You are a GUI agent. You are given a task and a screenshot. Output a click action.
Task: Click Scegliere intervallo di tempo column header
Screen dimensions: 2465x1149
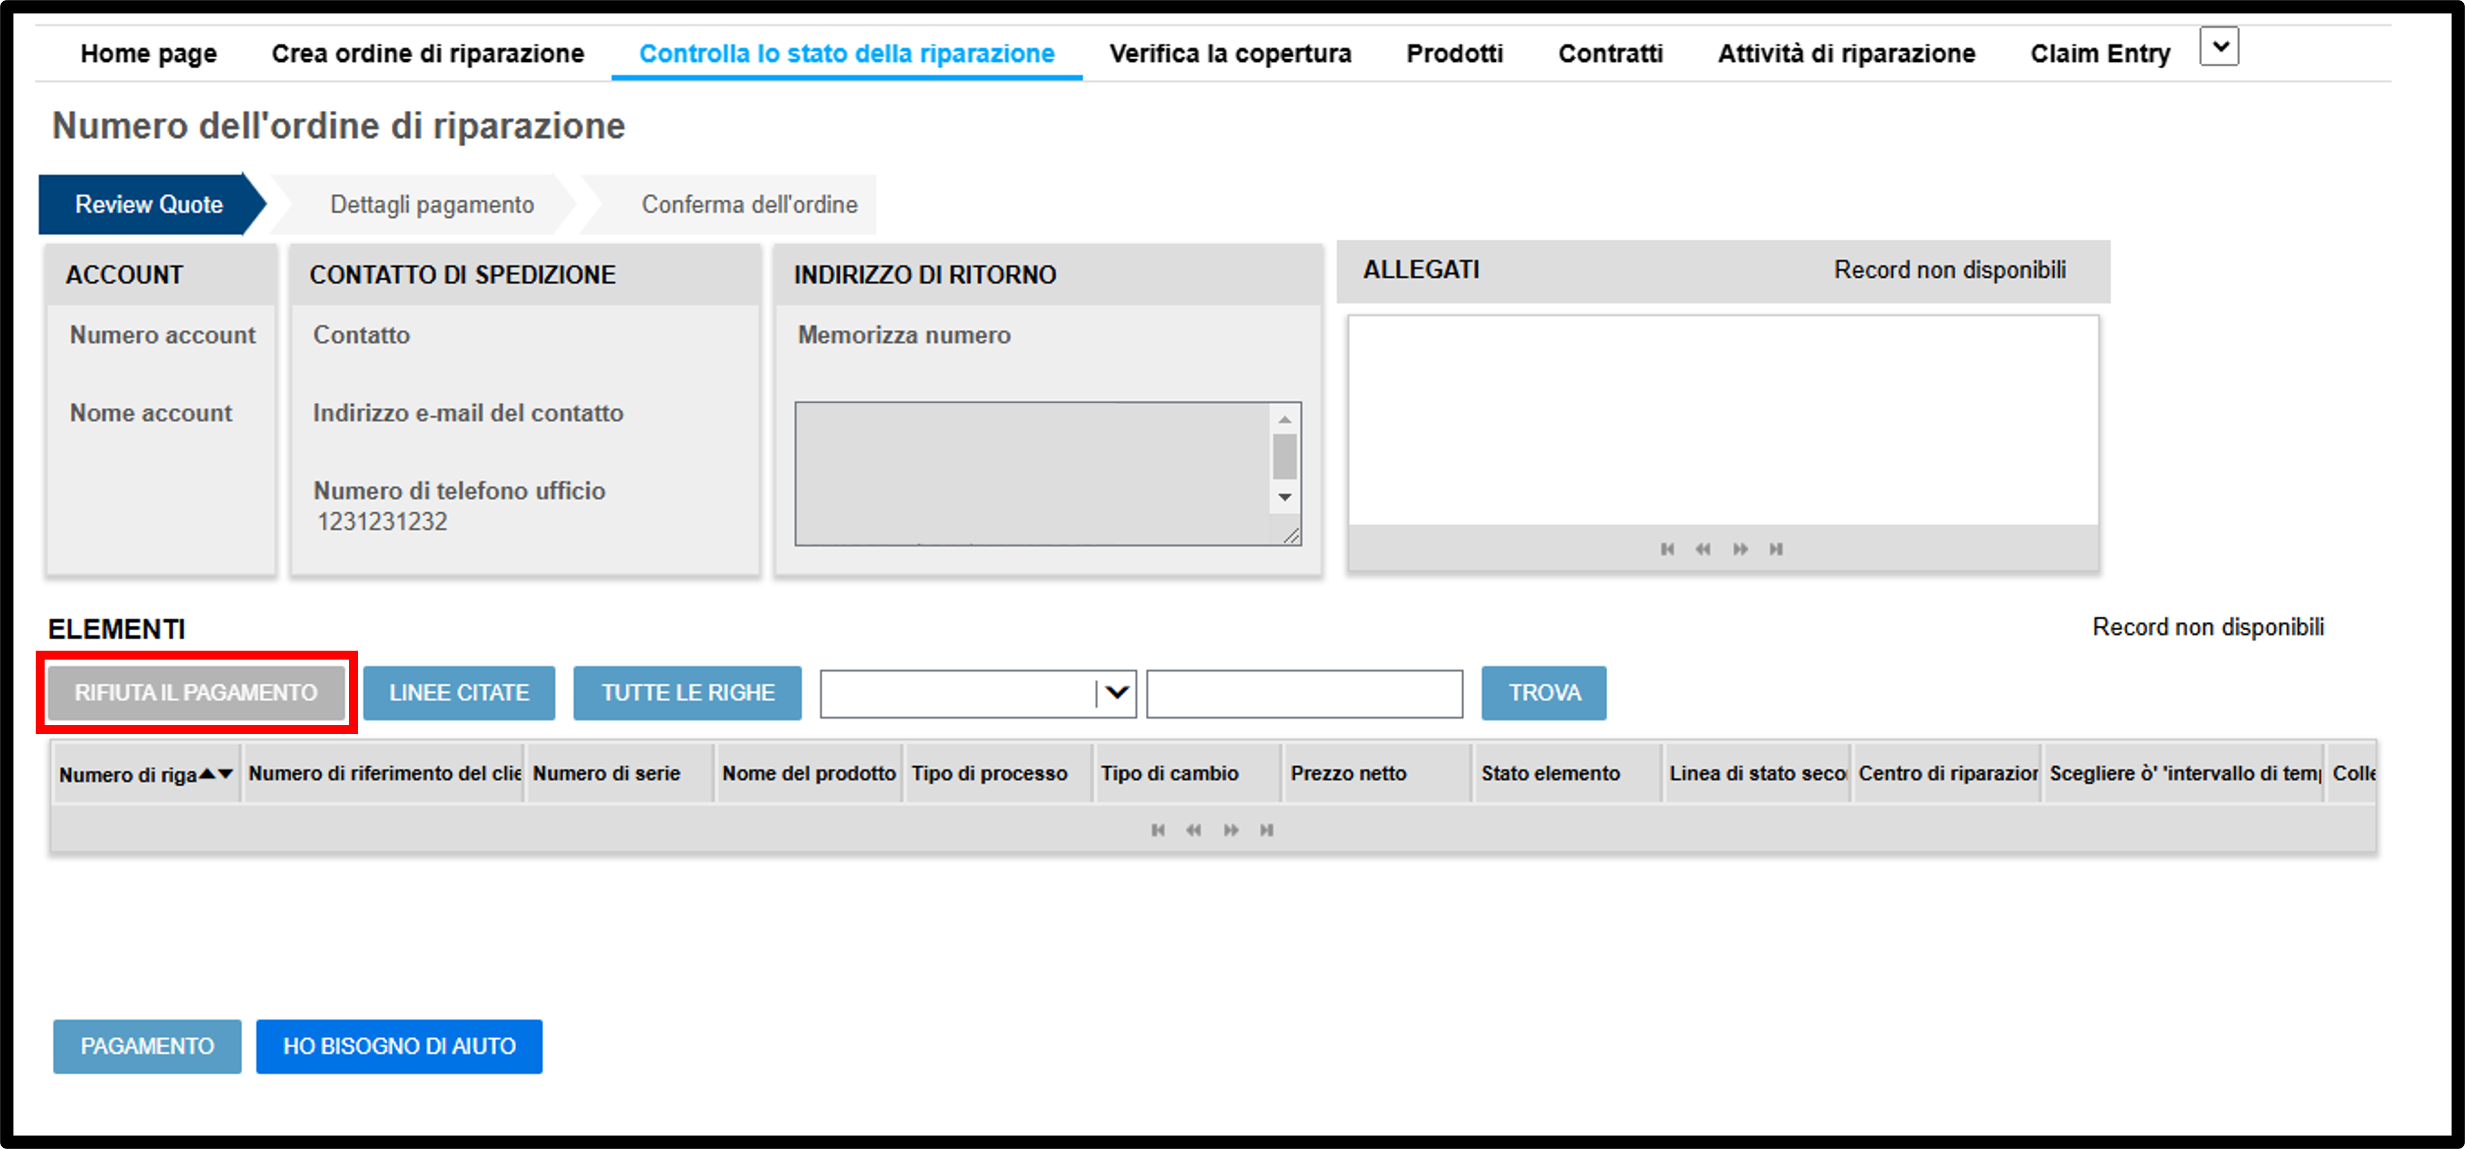(2185, 773)
